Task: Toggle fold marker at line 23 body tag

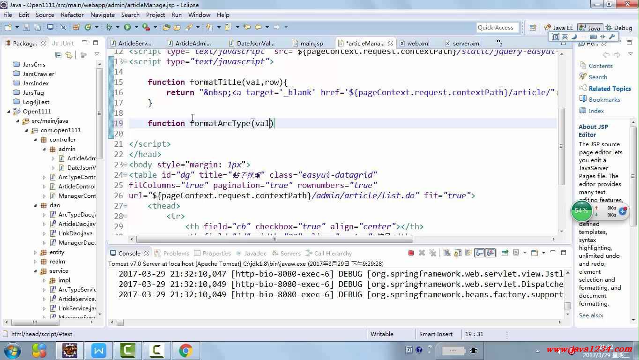Action: [x=125, y=165]
